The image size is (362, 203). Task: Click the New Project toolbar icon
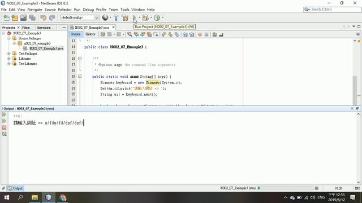click(x=15, y=17)
